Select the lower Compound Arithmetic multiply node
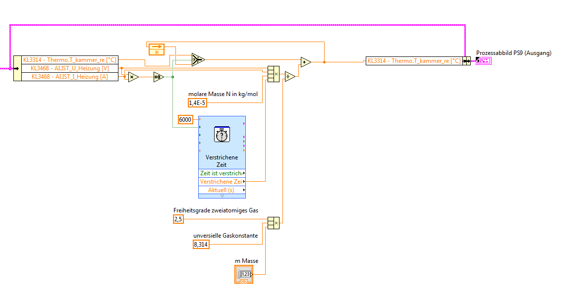Image resolution: width=561 pixels, height=302 pixels. click(x=274, y=223)
